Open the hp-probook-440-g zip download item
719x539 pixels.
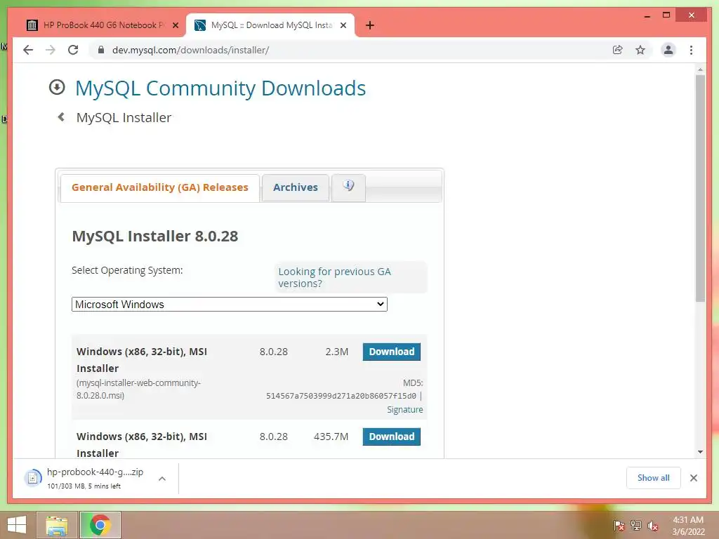(x=87, y=478)
